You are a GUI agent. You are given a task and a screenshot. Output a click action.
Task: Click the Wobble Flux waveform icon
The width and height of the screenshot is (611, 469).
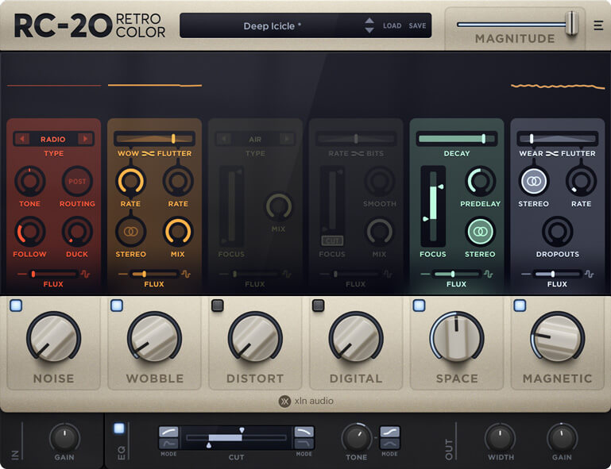coord(186,274)
